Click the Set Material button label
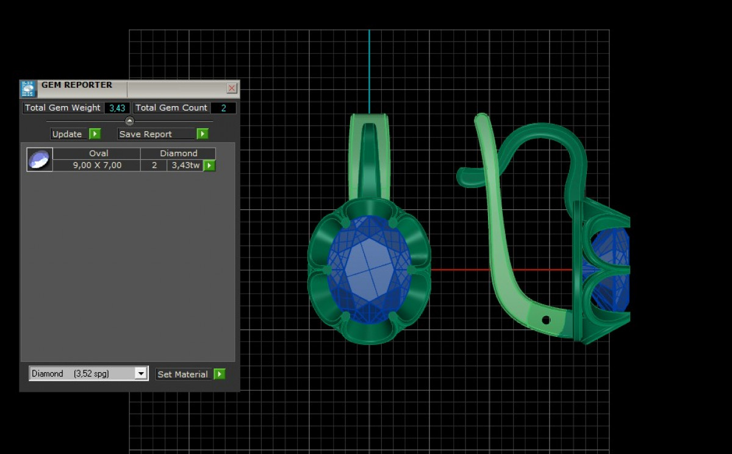 [x=182, y=374]
